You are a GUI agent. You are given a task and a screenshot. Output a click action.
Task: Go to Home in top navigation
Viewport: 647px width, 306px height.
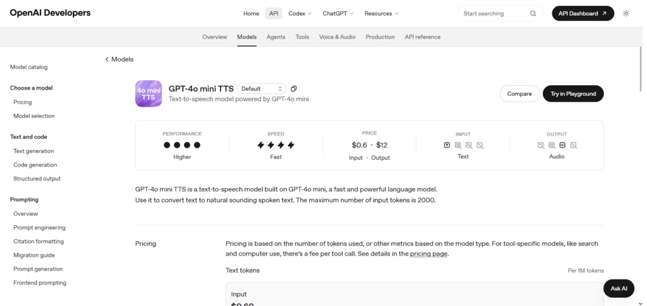[x=251, y=14]
